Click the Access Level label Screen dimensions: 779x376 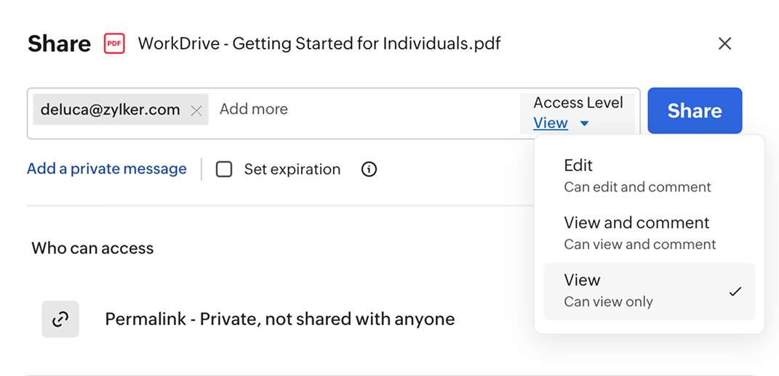coord(578,102)
